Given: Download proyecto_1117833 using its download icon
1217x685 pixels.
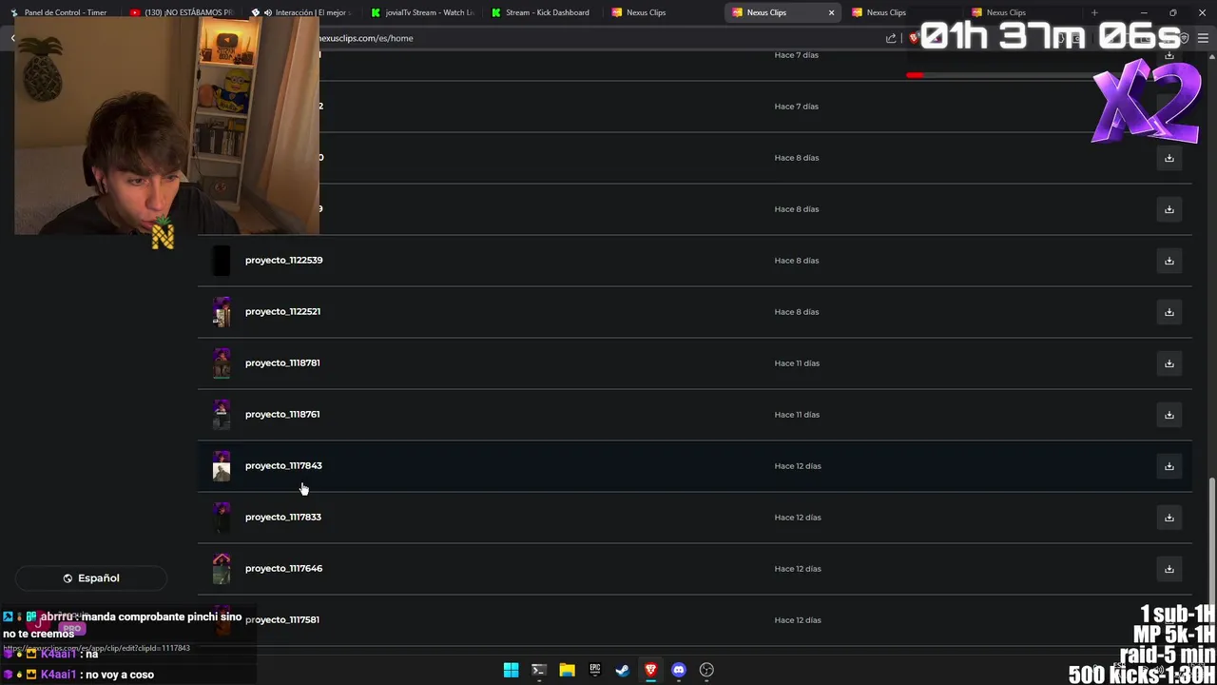Looking at the screenshot, I should pyautogui.click(x=1169, y=518).
